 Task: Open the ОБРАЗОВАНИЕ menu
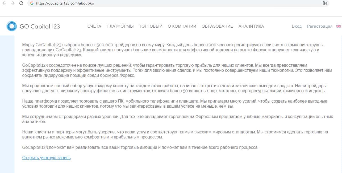pyautogui.click(x=217, y=26)
